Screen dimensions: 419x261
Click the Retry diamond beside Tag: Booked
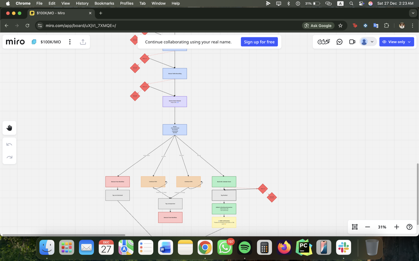pyautogui.click(x=263, y=189)
